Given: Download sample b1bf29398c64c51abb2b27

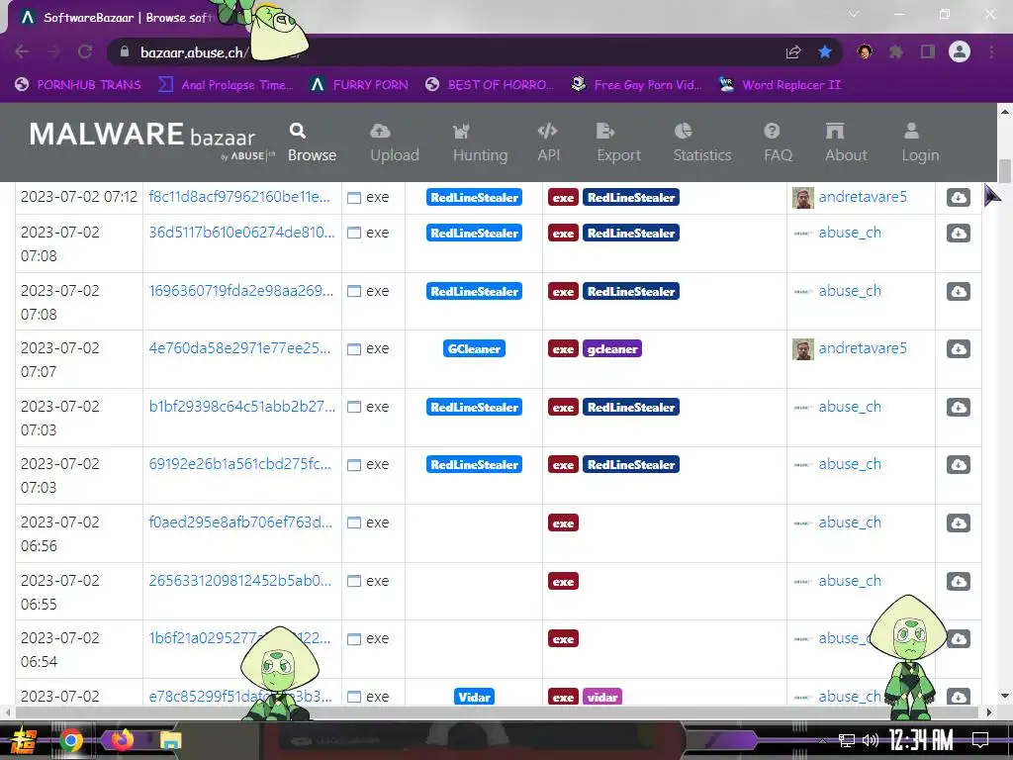Looking at the screenshot, I should click(x=958, y=407).
